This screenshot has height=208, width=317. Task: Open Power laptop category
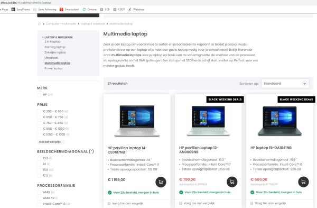click(x=53, y=68)
